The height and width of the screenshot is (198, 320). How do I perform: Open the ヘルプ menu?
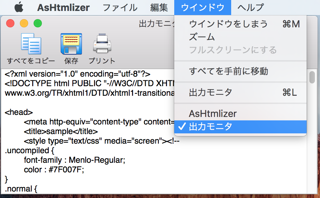pyautogui.click(x=251, y=7)
